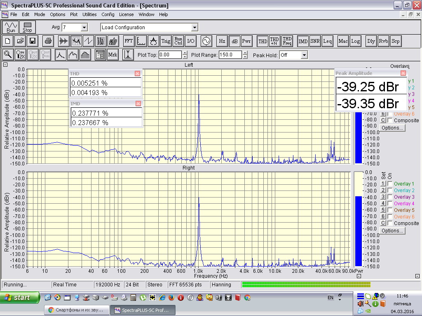Open the Config menu
Screen dimensions: 422x316
click(108, 14)
